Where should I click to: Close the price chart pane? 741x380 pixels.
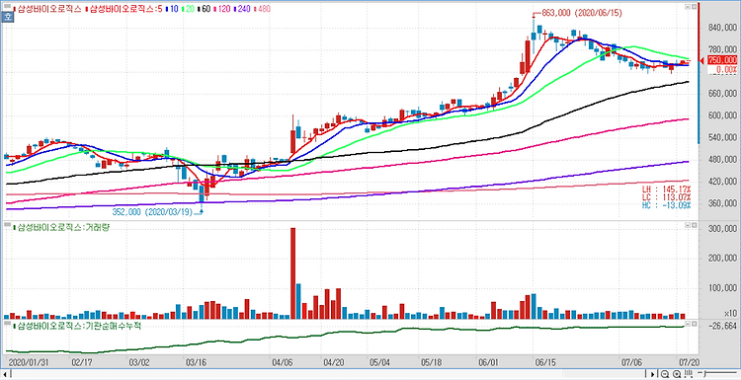point(694,7)
